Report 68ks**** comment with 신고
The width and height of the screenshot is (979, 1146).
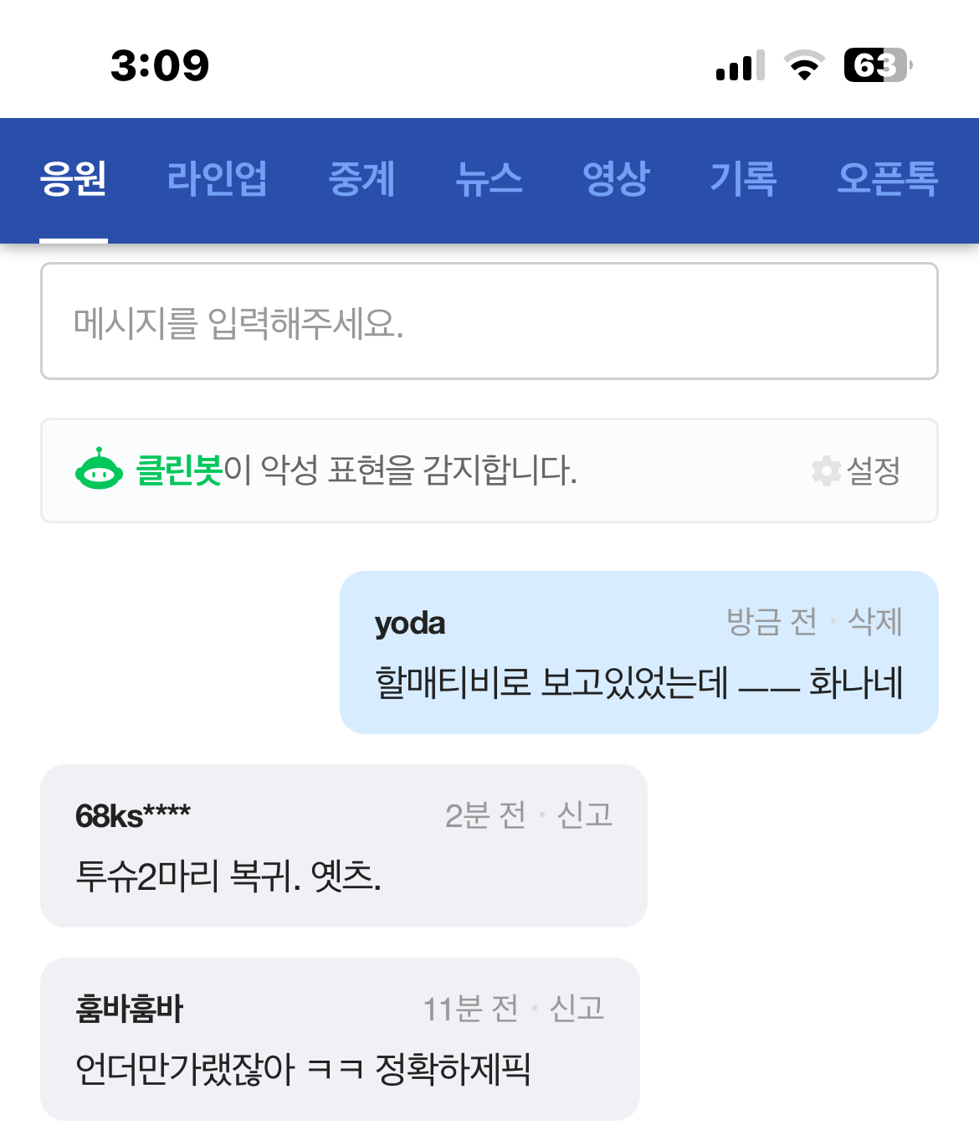585,815
